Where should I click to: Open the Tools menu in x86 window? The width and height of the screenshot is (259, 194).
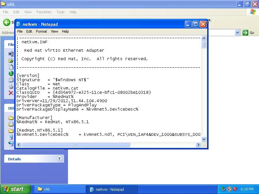(60, 12)
